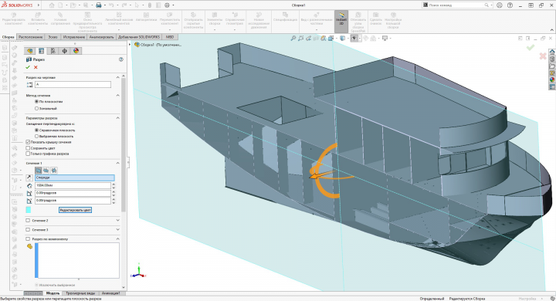Expand the Сечение 3 group

[117, 230]
